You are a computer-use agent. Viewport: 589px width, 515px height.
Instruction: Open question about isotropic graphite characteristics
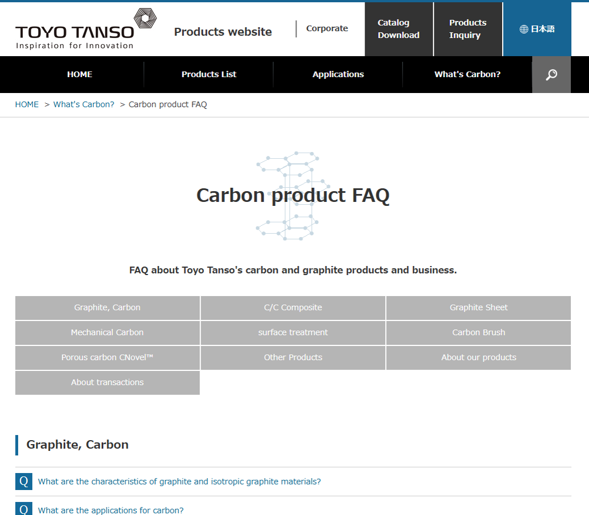pos(179,482)
